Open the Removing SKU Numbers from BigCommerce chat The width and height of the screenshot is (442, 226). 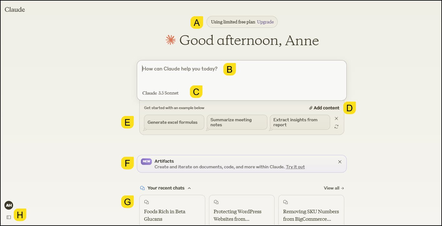(x=311, y=210)
